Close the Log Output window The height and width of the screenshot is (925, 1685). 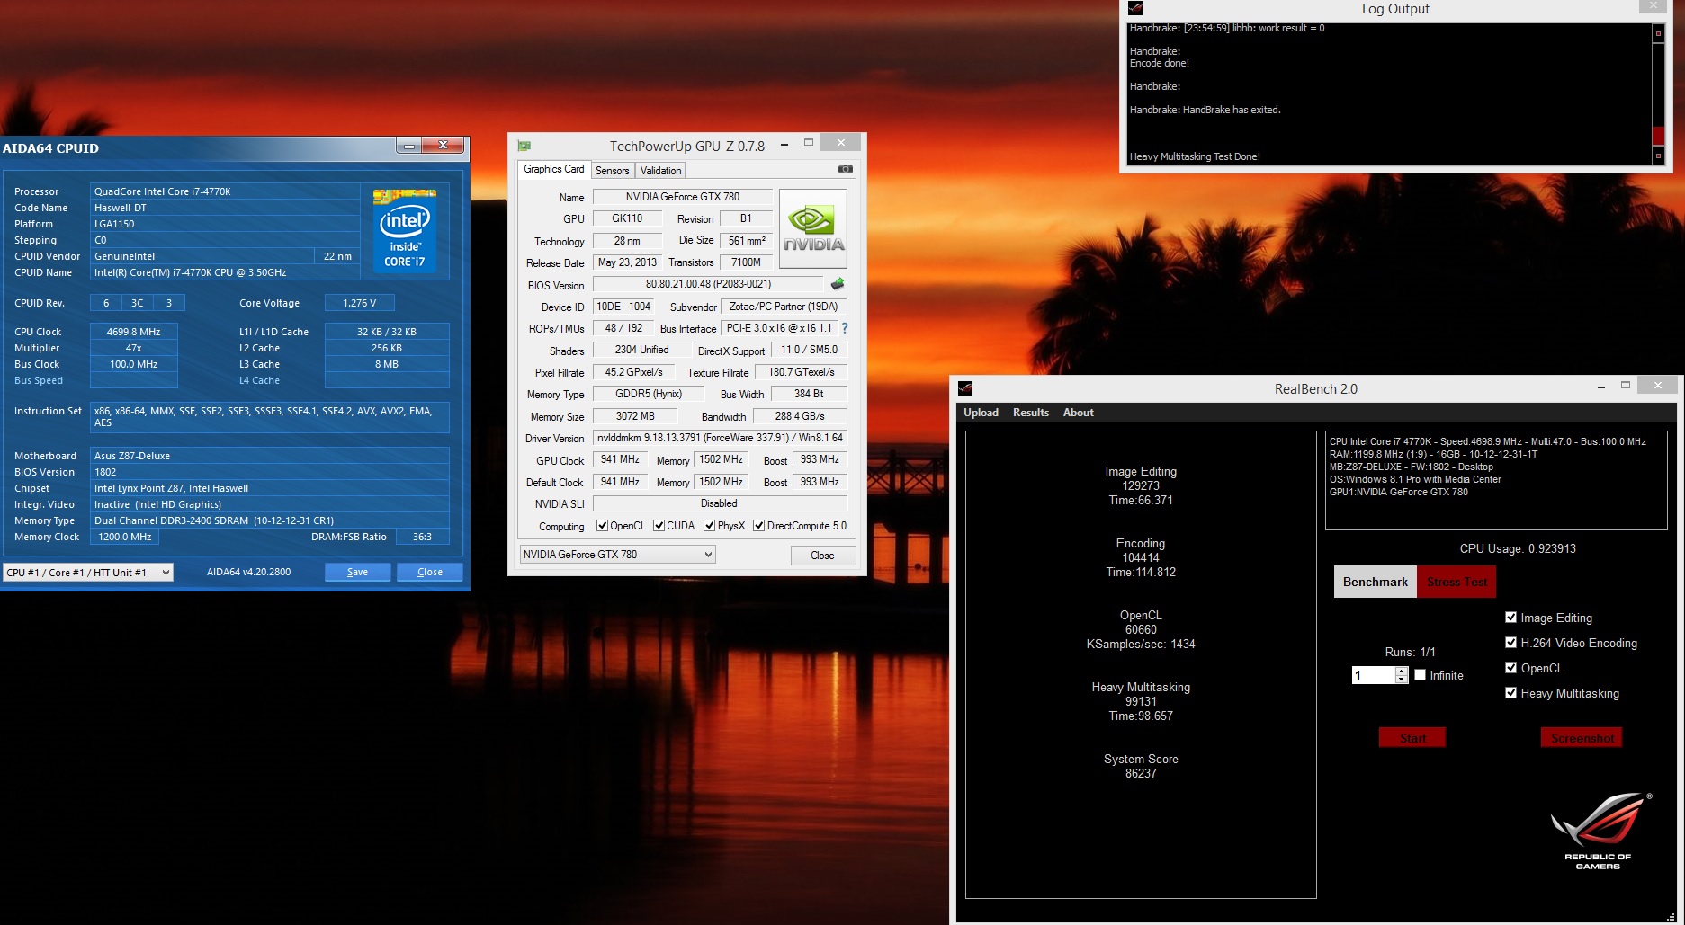[1653, 7]
